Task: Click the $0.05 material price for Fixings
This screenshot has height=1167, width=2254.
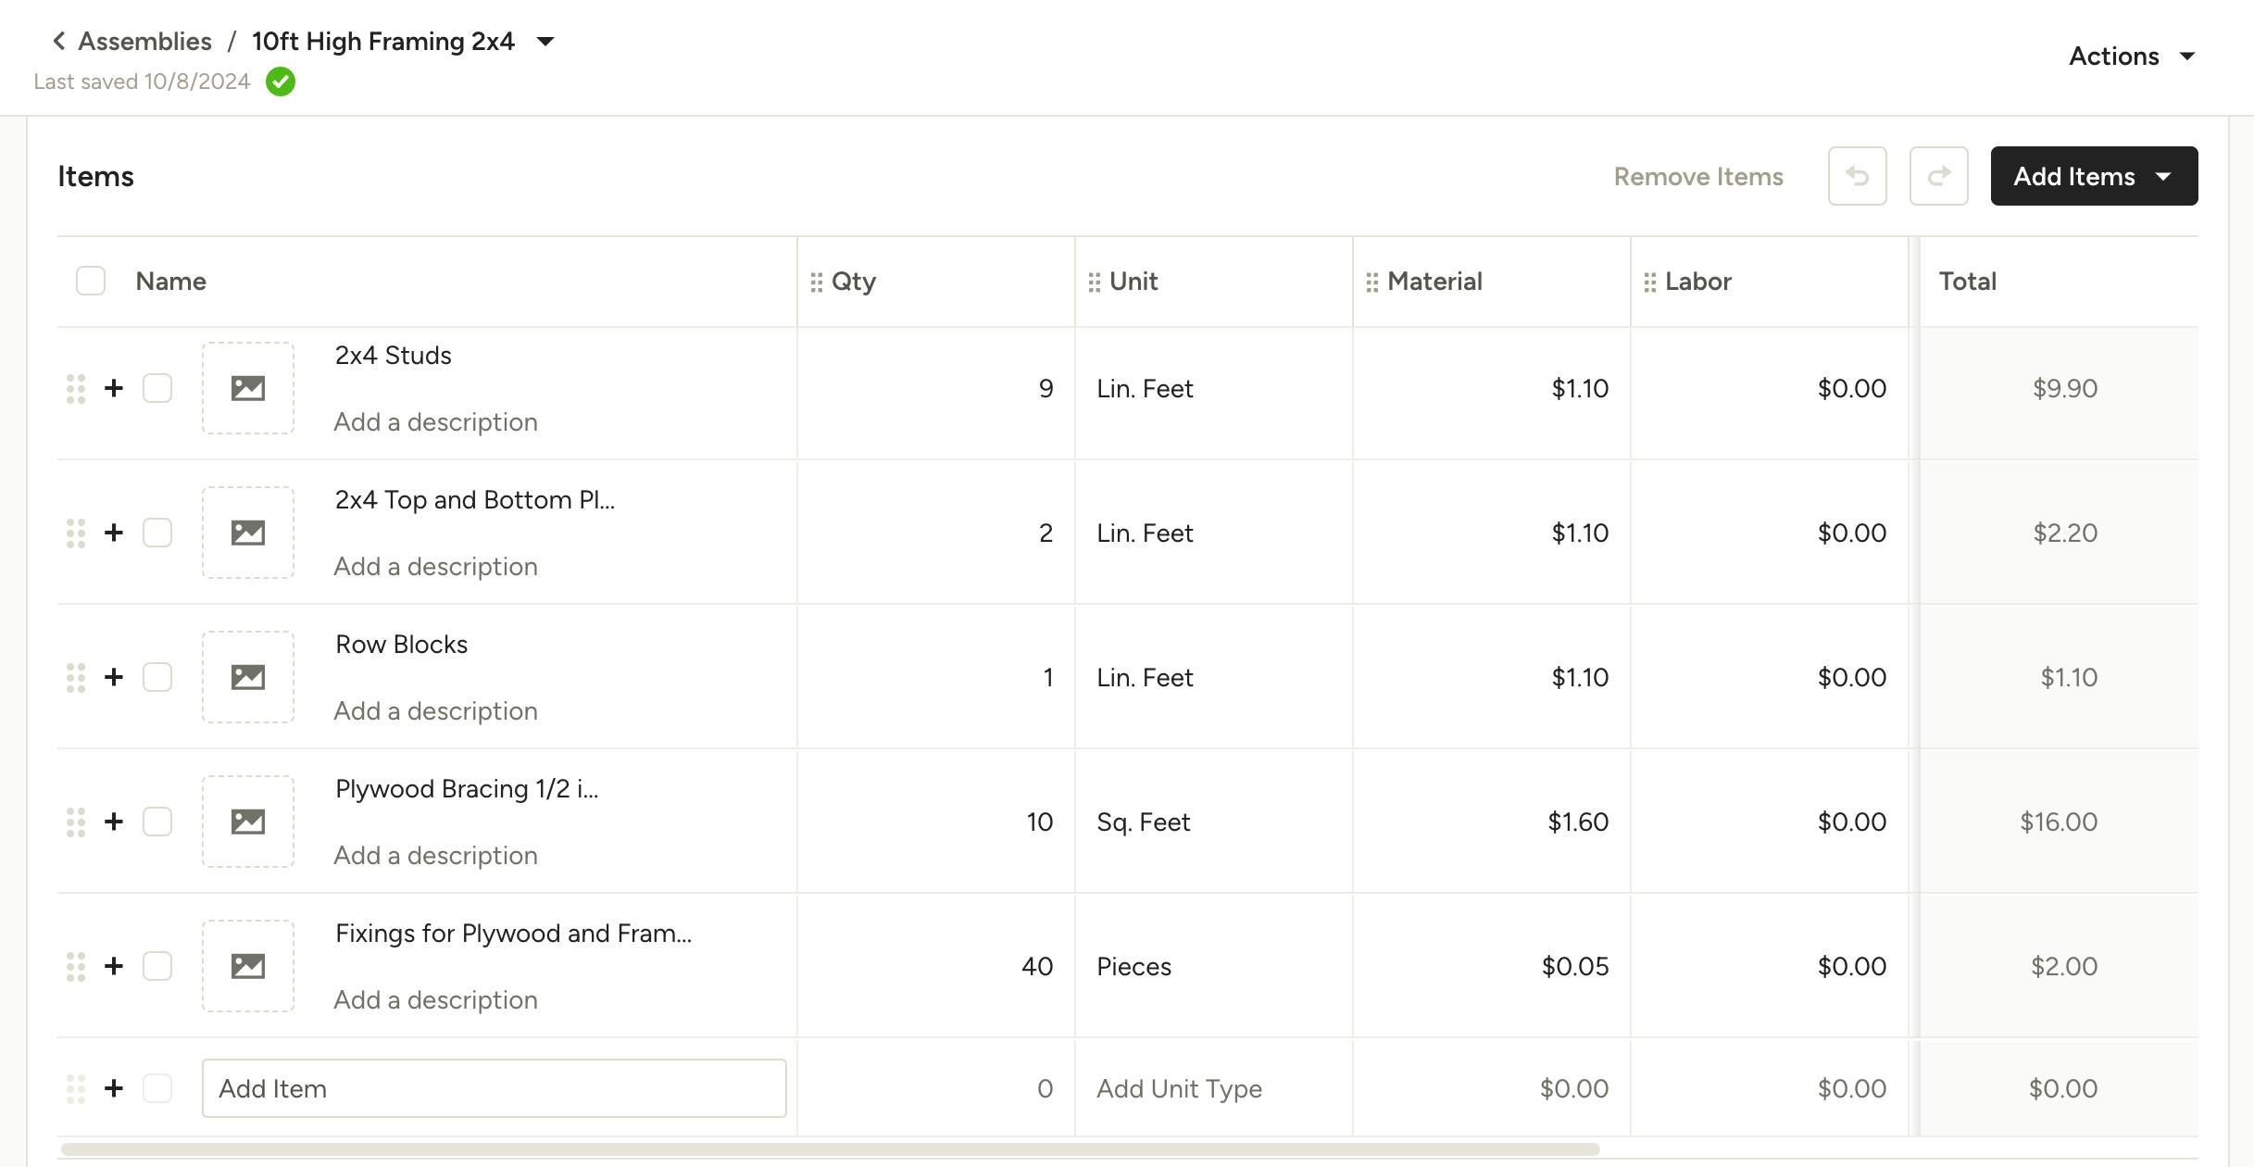Action: coord(1575,966)
